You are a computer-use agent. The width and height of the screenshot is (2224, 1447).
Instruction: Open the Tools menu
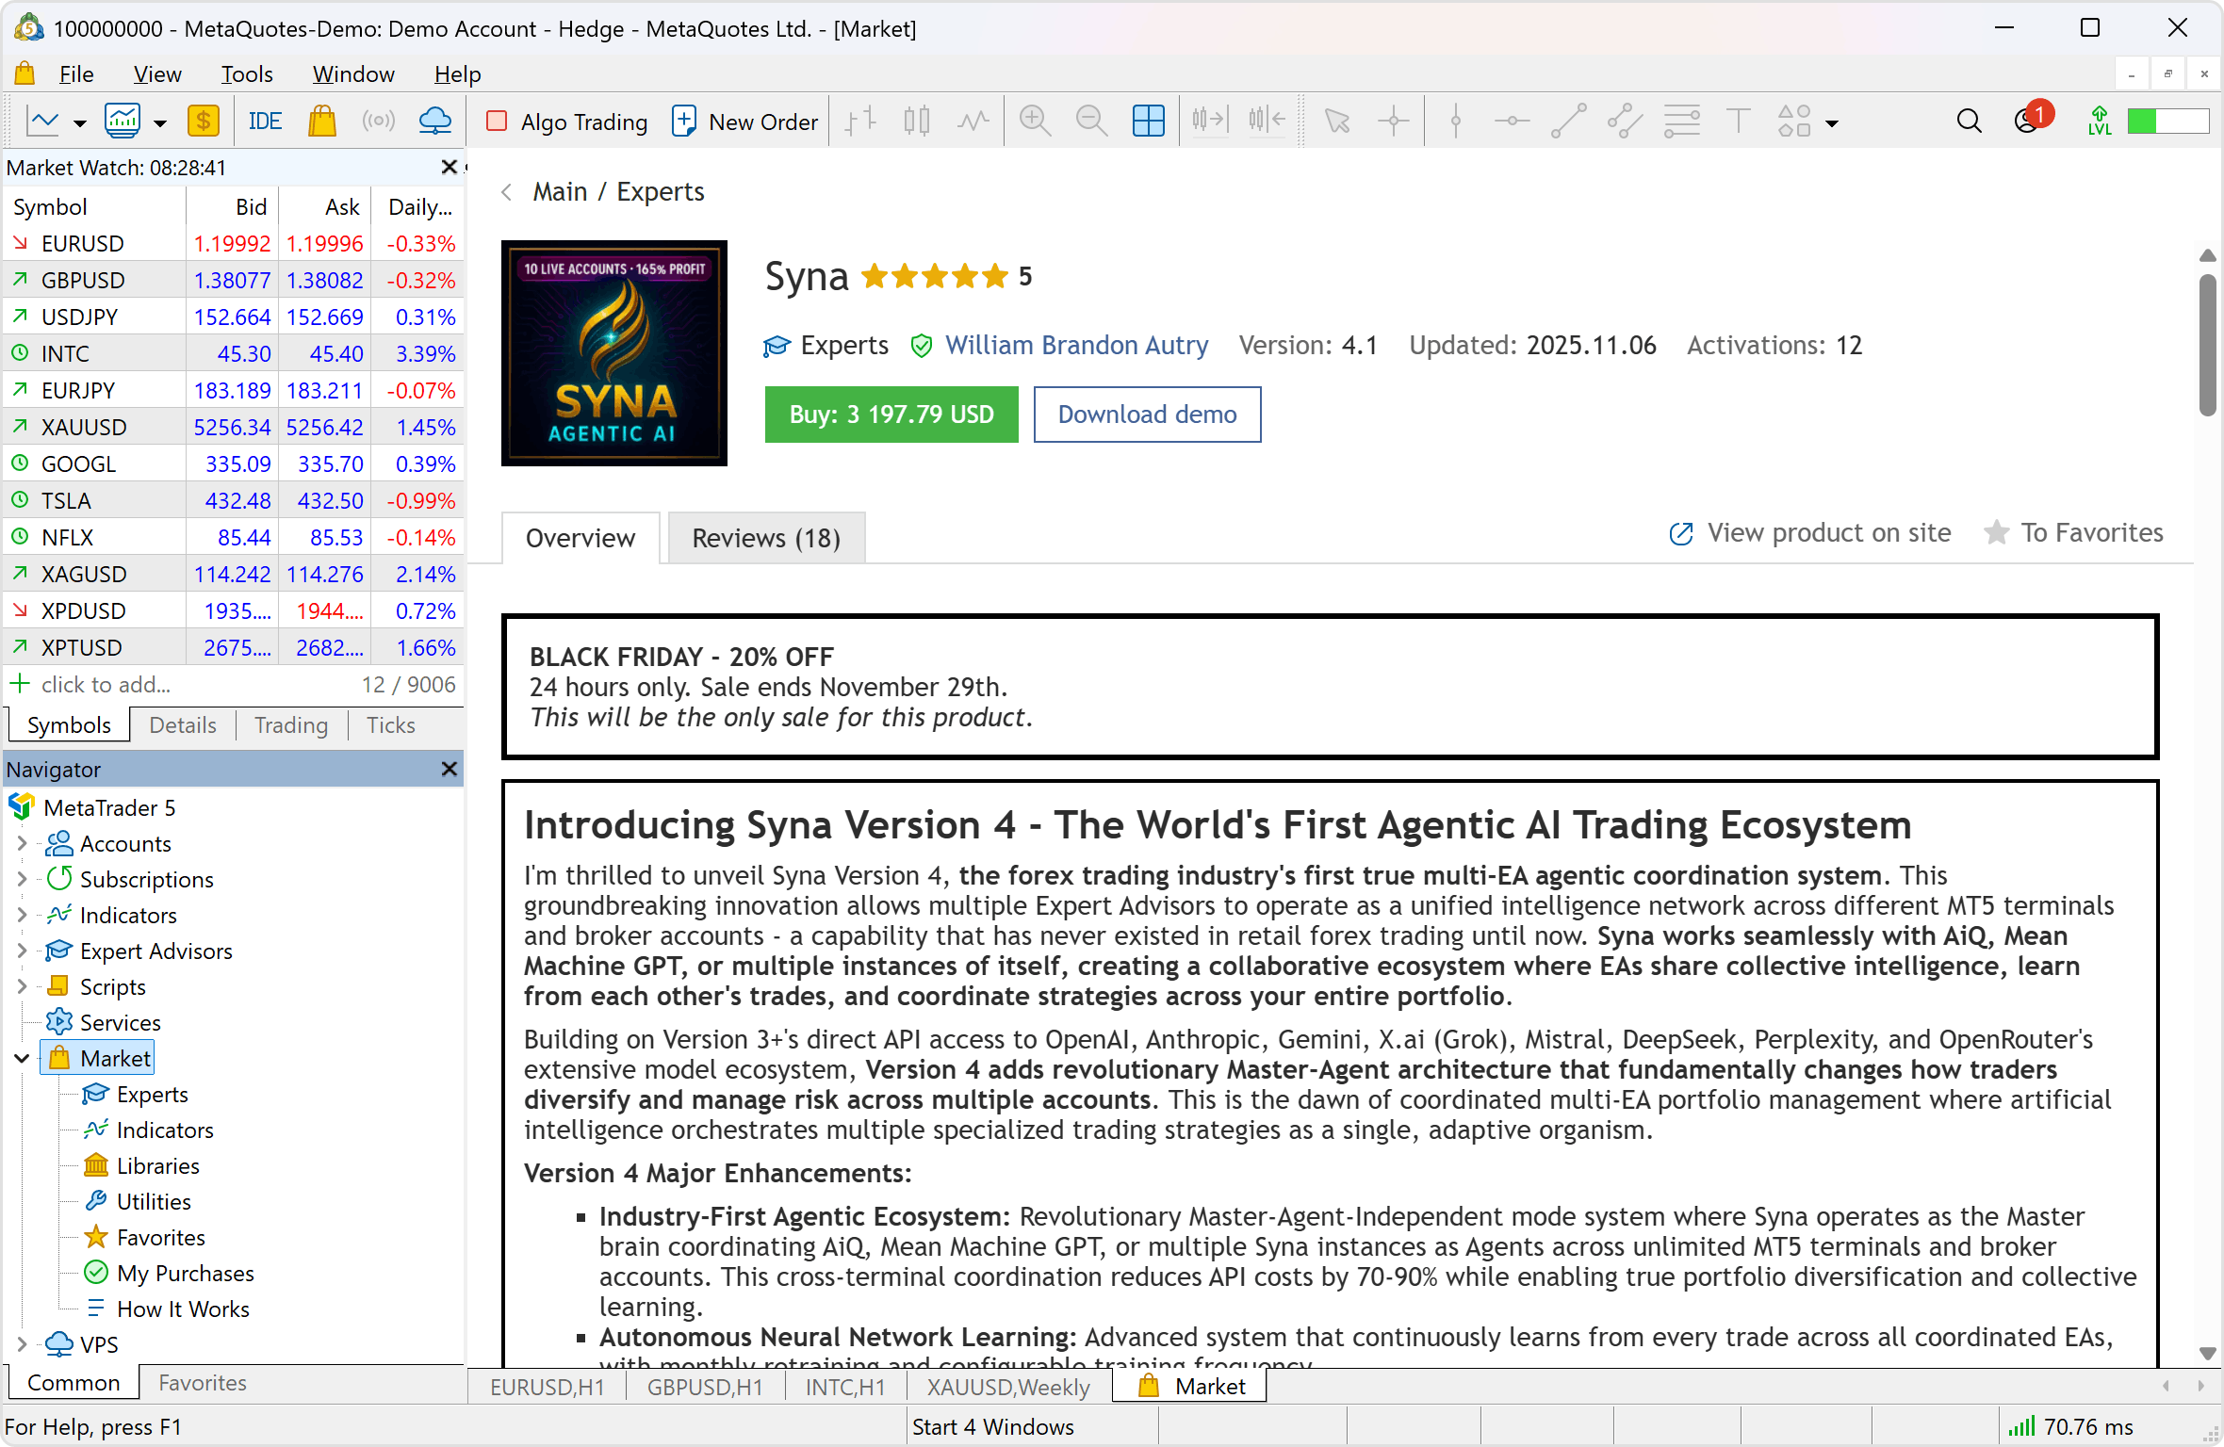[246, 74]
